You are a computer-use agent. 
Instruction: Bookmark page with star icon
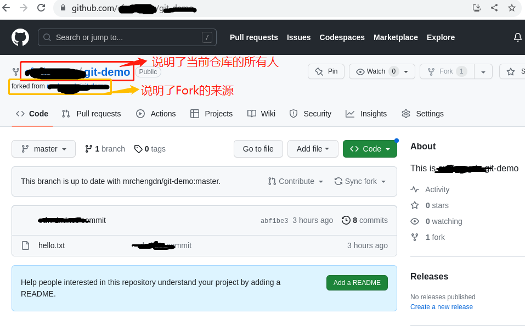point(512,8)
